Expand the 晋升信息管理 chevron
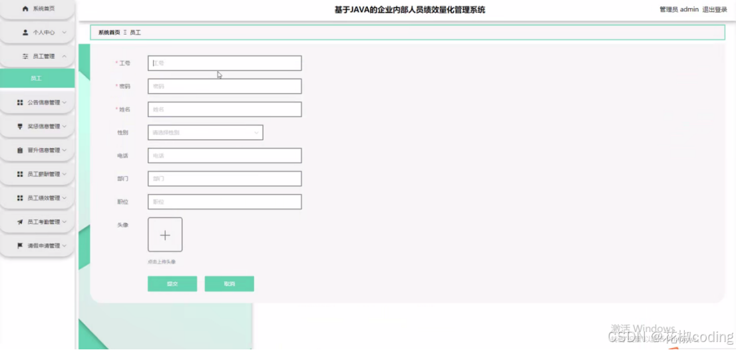The width and height of the screenshot is (736, 350). (65, 150)
